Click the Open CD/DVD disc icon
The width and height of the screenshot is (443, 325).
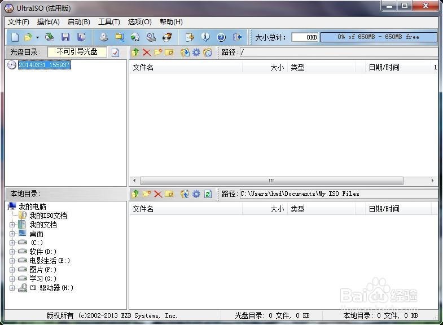point(50,37)
